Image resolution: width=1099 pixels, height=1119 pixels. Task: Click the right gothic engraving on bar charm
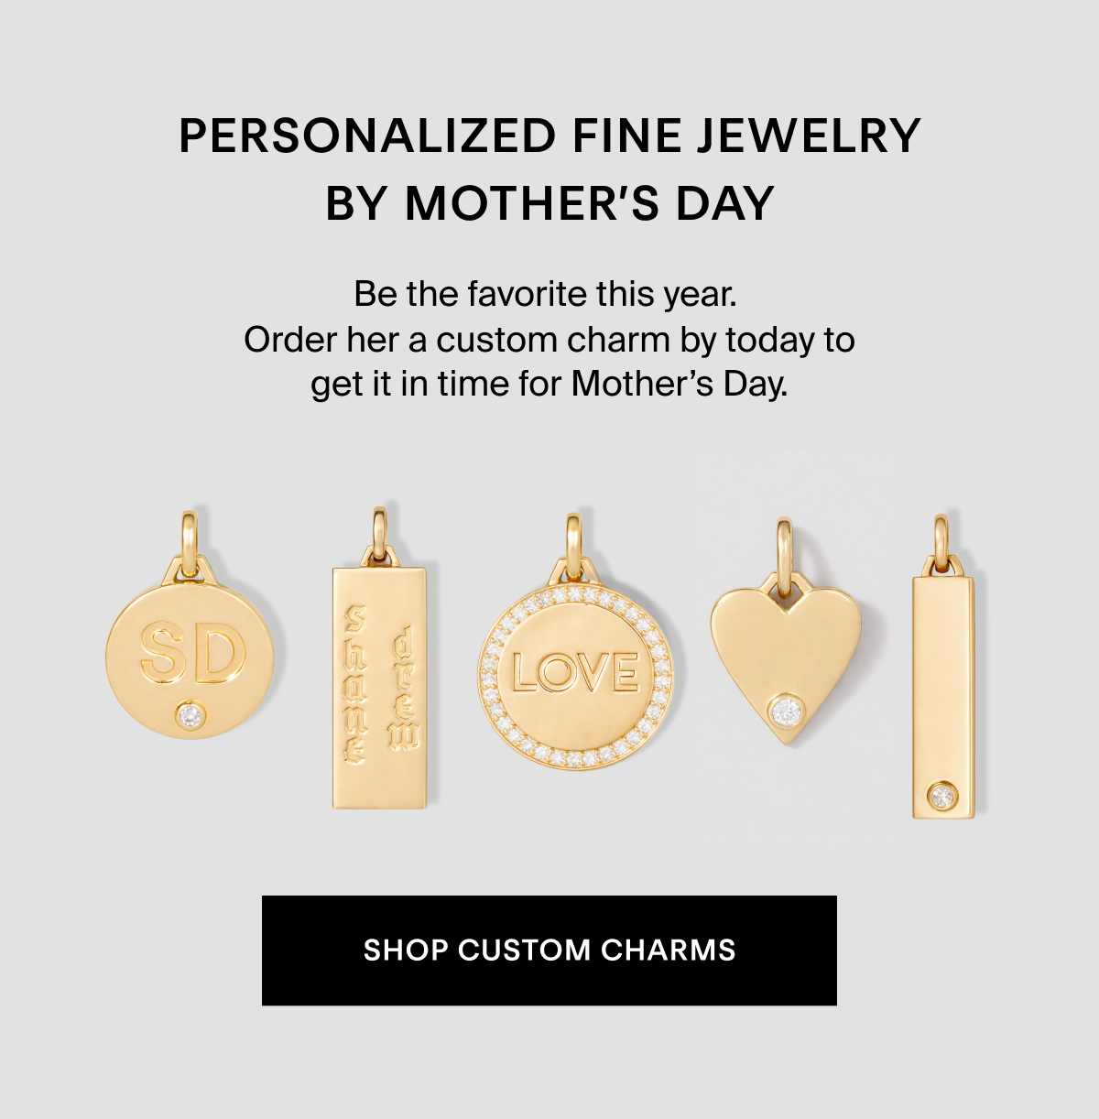tap(403, 689)
